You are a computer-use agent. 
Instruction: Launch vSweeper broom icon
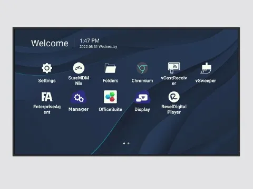[x=206, y=68]
